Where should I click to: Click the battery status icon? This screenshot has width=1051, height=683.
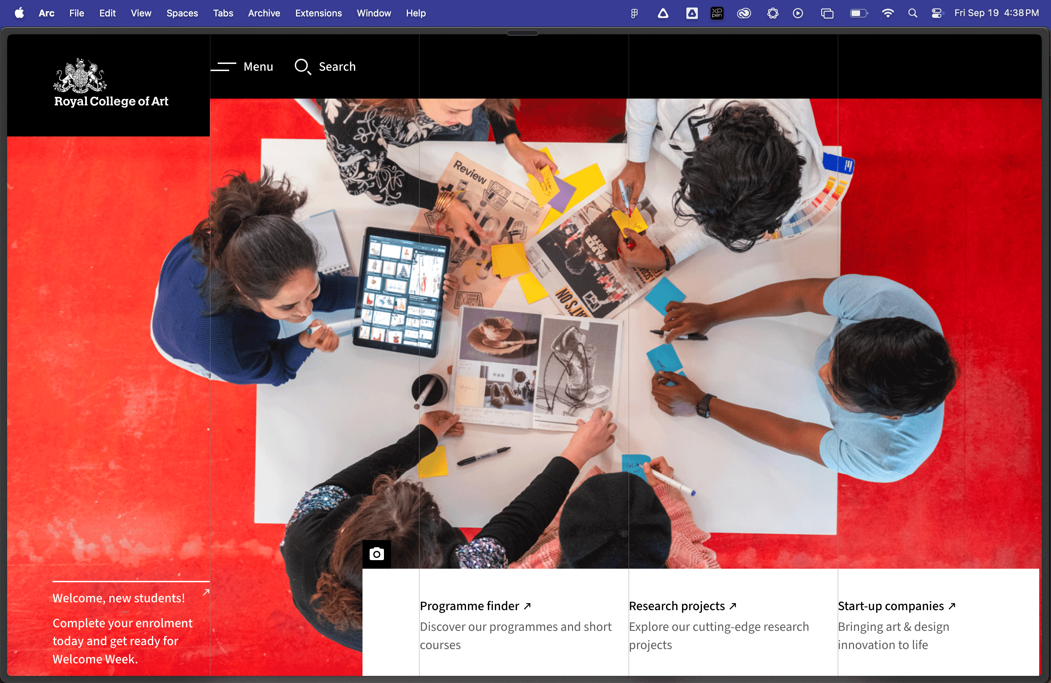(858, 13)
